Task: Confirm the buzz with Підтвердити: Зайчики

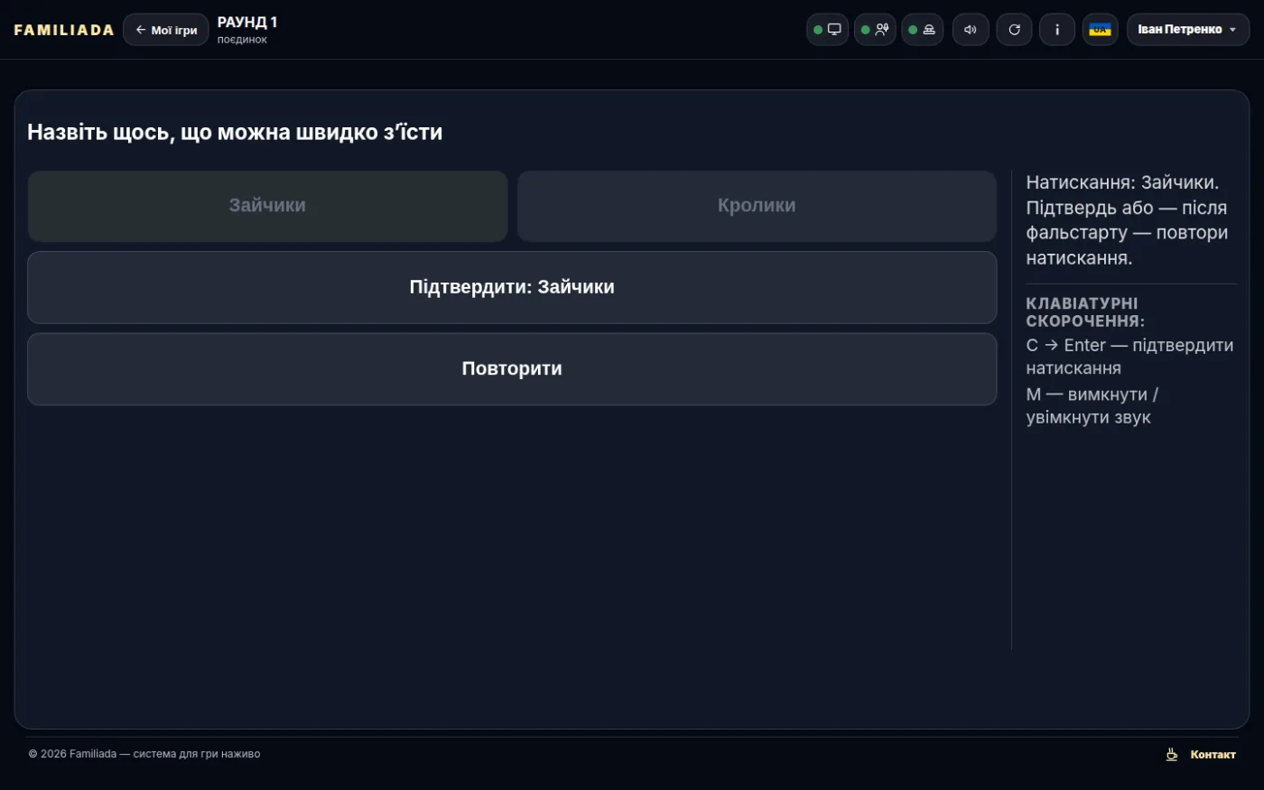Action: click(512, 287)
